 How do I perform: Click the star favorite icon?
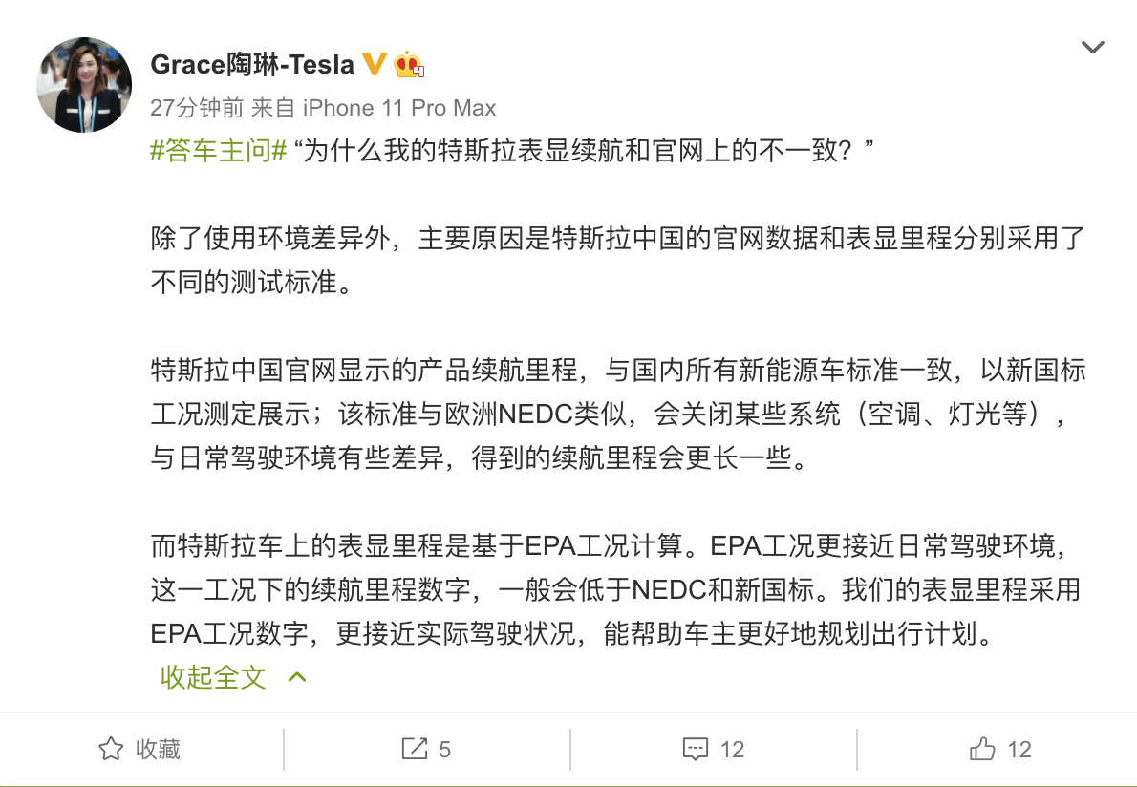pyautogui.click(x=111, y=750)
